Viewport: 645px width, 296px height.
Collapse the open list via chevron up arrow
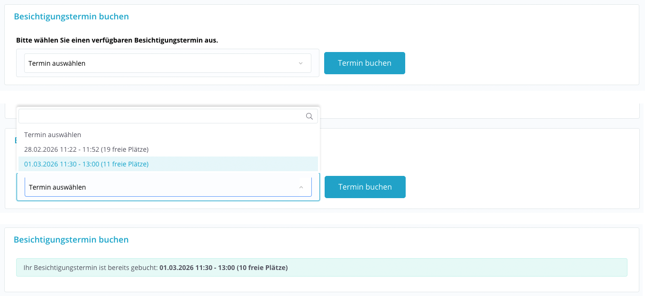pyautogui.click(x=301, y=187)
